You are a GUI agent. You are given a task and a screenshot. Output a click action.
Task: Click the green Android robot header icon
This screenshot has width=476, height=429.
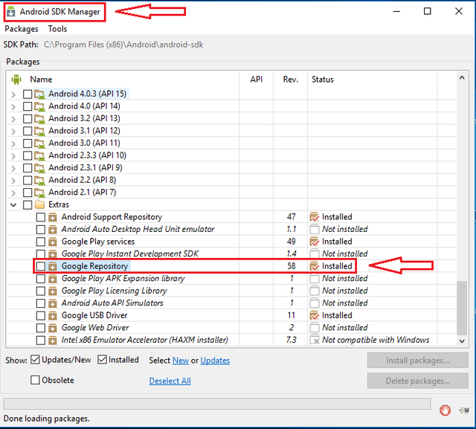[x=16, y=80]
